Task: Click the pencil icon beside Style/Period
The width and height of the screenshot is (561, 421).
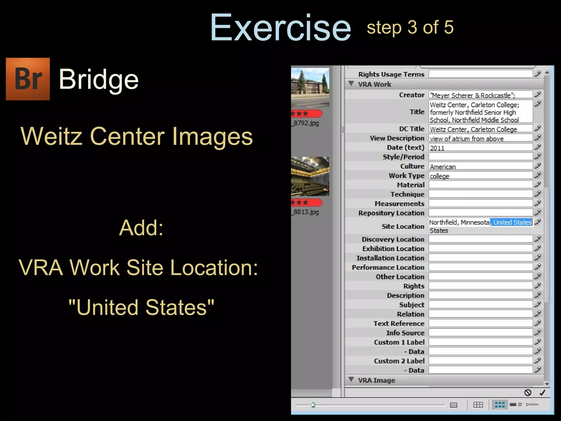Action: coord(538,156)
